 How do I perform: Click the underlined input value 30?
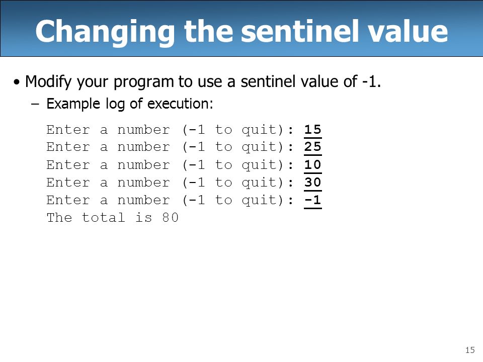[x=312, y=182]
